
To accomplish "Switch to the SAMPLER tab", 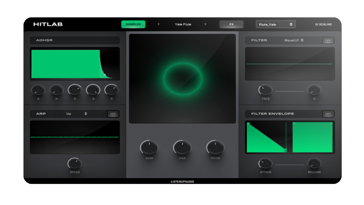I will (x=133, y=24).
